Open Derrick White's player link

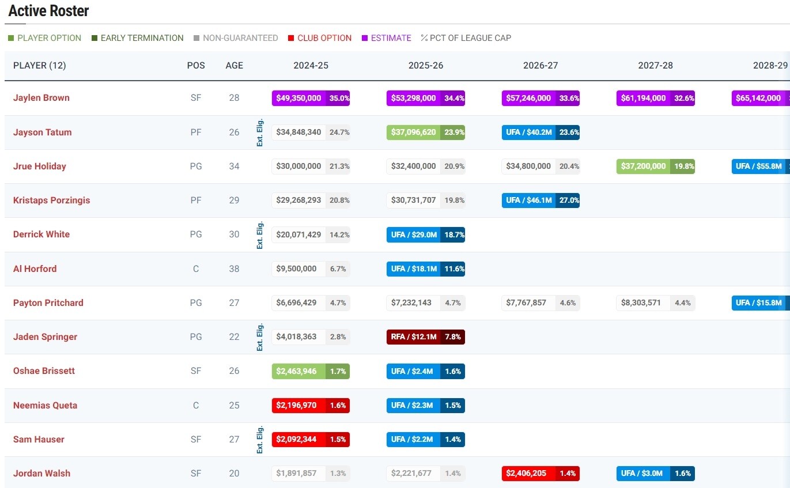coord(41,234)
